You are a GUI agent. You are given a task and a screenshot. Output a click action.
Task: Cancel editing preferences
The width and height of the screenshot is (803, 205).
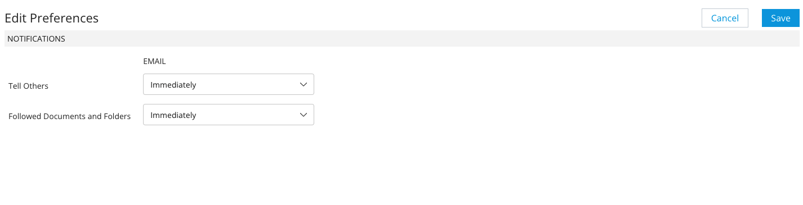click(x=725, y=18)
